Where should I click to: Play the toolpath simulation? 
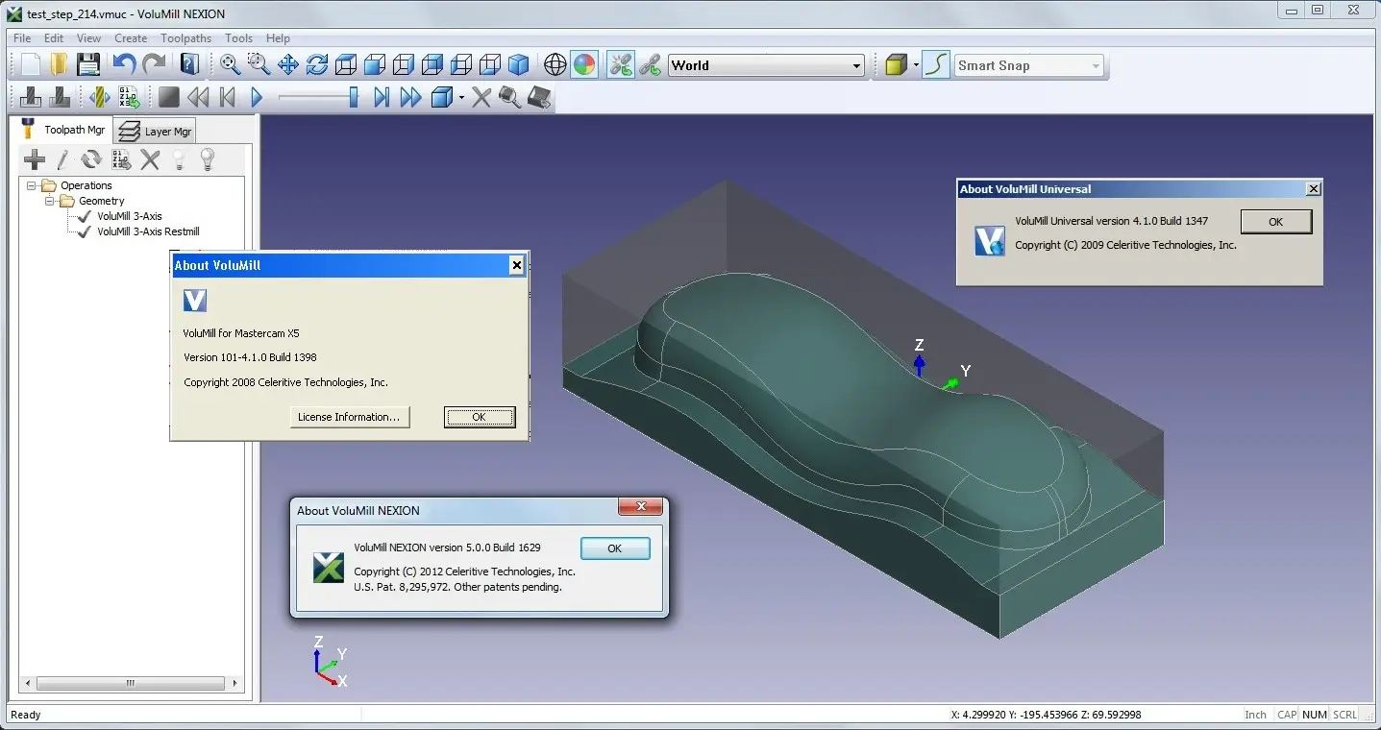(257, 97)
